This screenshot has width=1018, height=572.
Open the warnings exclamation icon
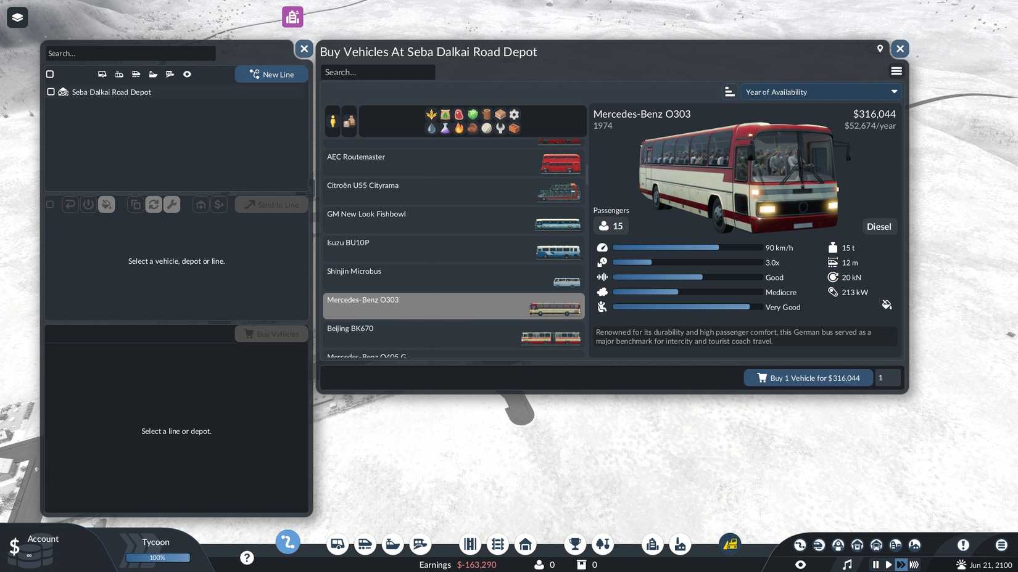(x=963, y=545)
